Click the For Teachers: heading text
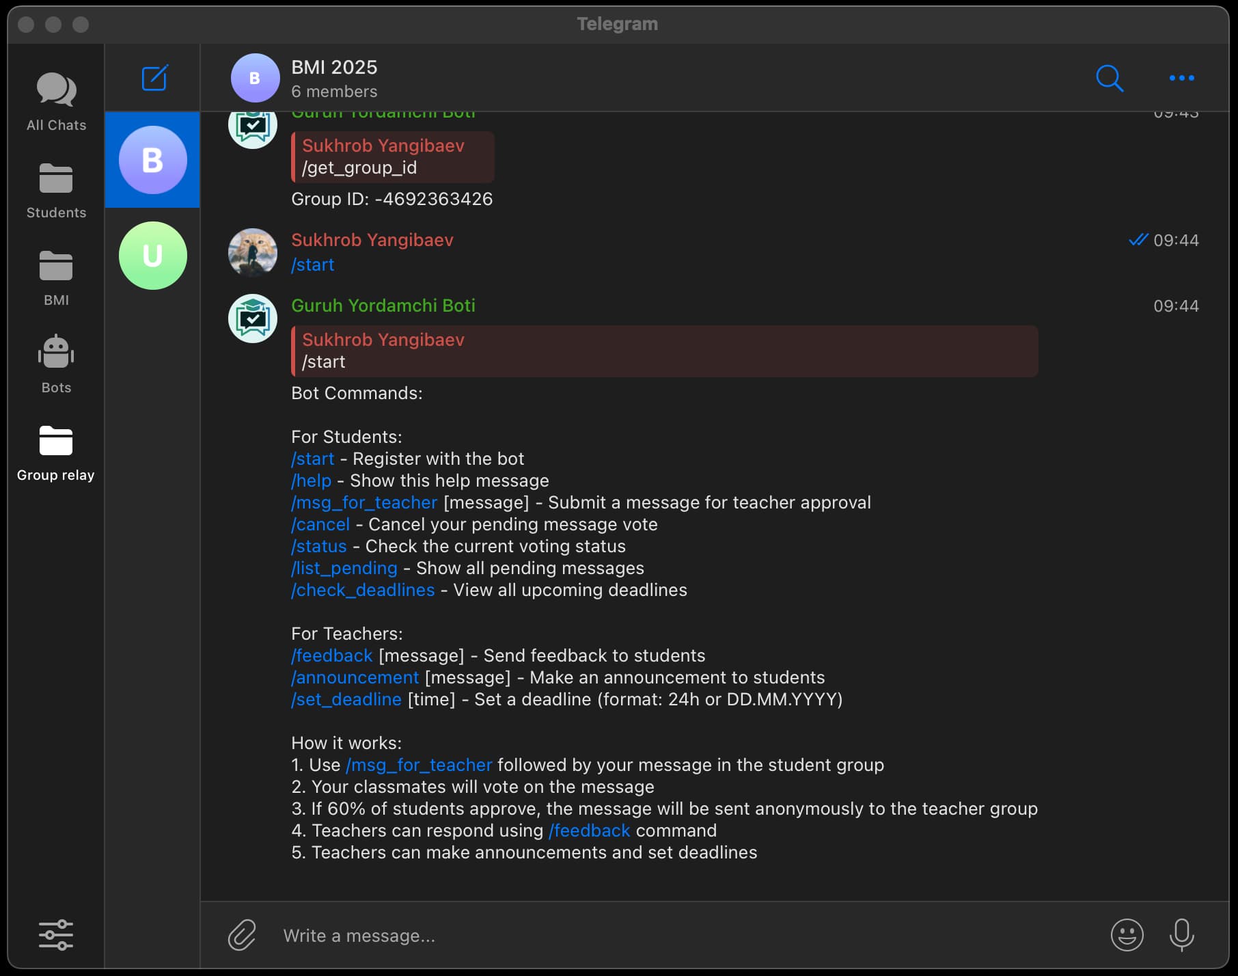 tap(347, 634)
